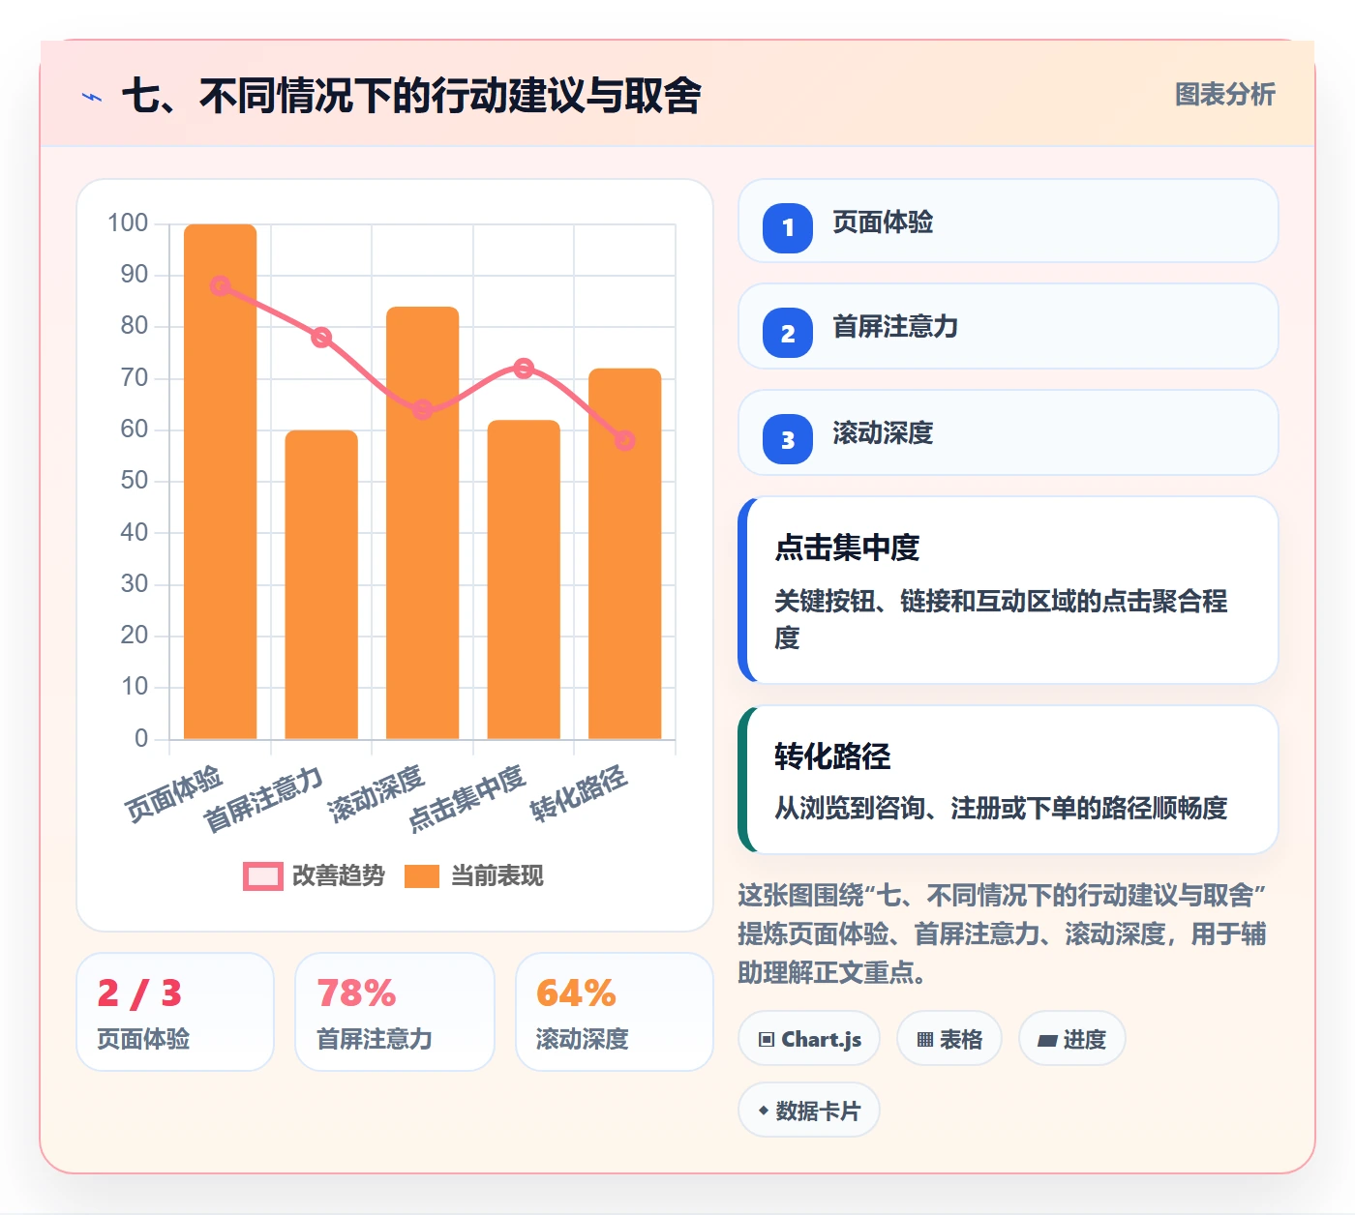1355x1215 pixels.
Task: Click the number 3 badge for 滚动深度
Action: click(x=788, y=439)
